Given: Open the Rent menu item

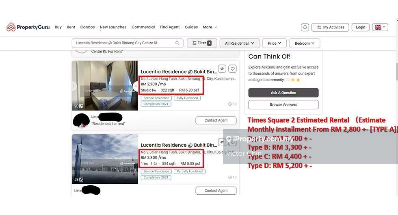Looking at the screenshot, I should pos(71,27).
